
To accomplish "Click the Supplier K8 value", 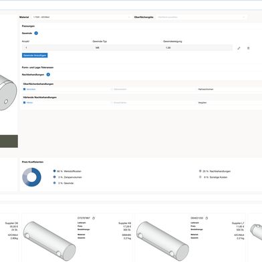I will pos(124,223).
